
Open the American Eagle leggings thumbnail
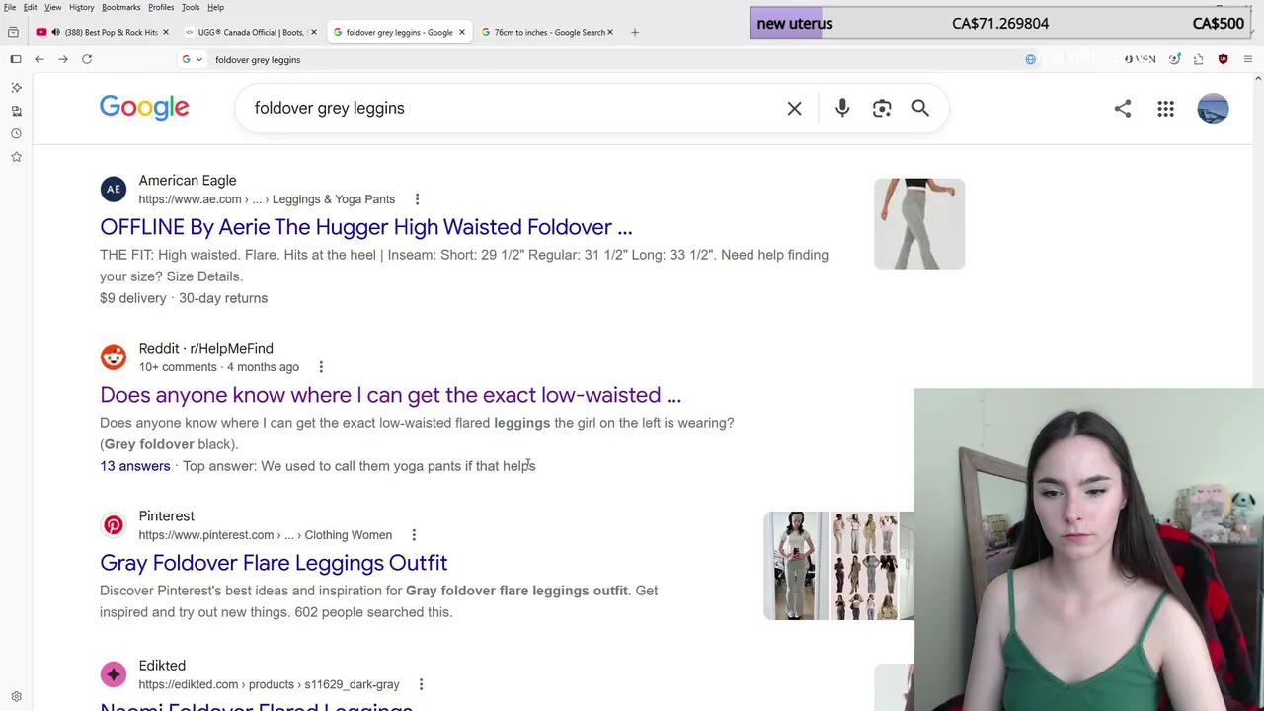click(x=919, y=224)
